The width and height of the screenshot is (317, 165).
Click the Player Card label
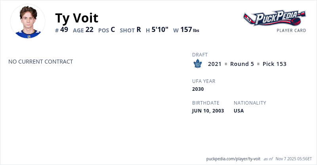coord(291,30)
